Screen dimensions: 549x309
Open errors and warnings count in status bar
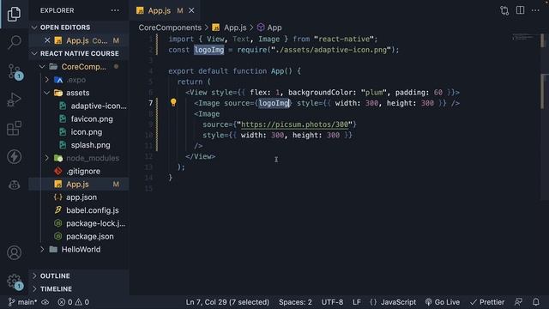coord(73,302)
